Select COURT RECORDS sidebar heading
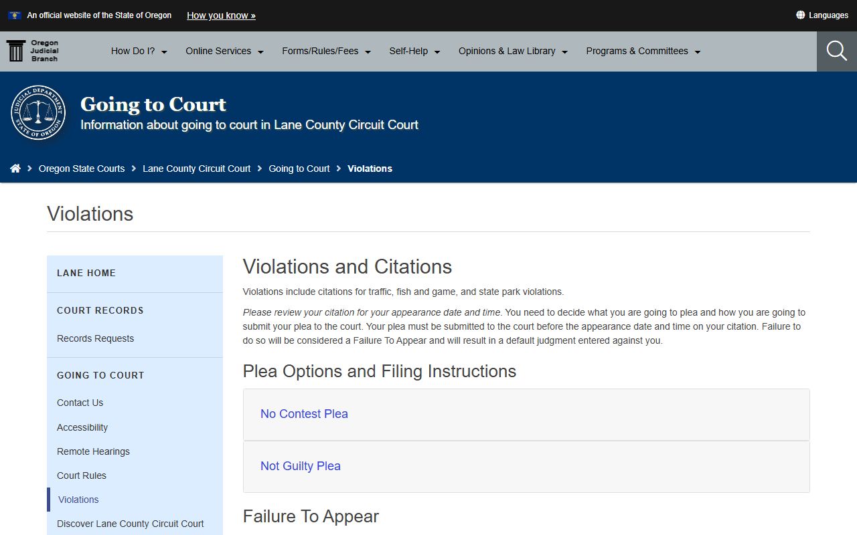Viewport: 857px width, 535px height. [x=100, y=310]
